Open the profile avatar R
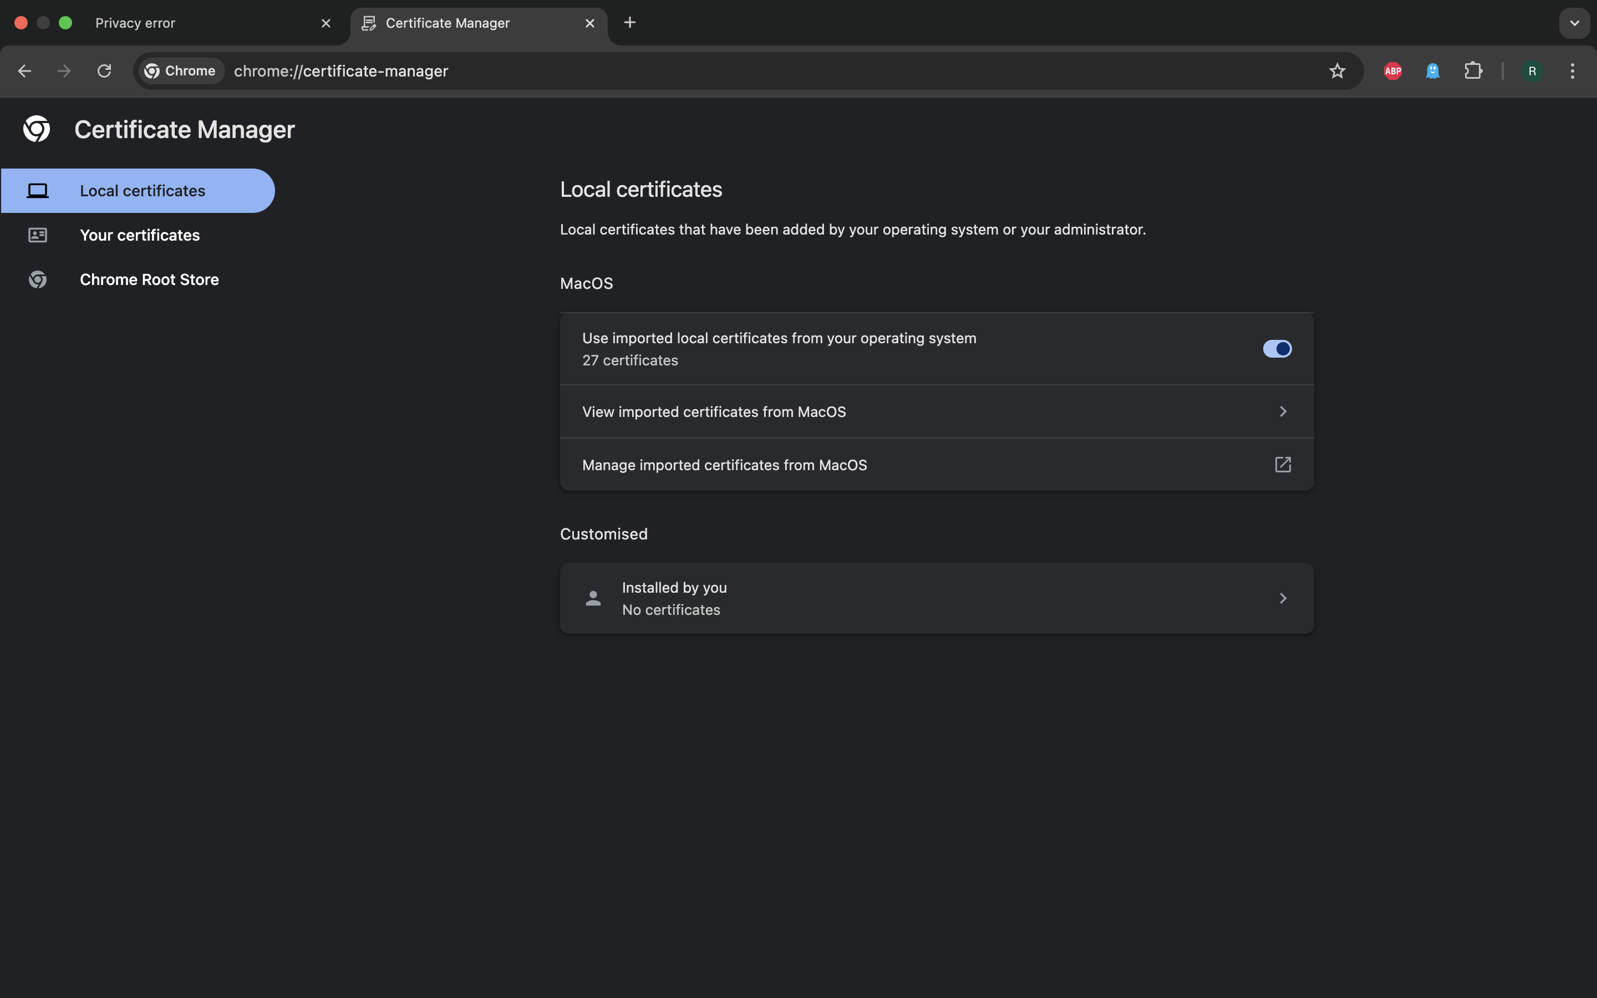Viewport: 1597px width, 998px height. coord(1532,70)
